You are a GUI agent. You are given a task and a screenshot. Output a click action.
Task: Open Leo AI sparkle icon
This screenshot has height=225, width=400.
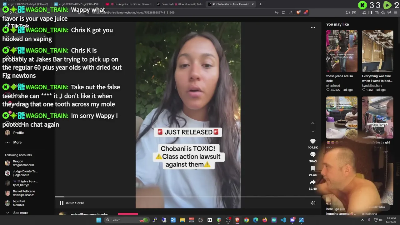[x=383, y=12]
